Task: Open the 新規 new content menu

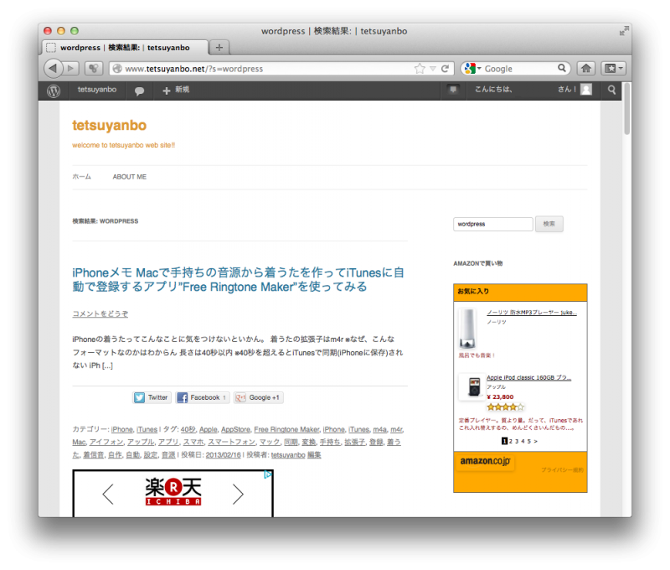Action: click(x=176, y=90)
